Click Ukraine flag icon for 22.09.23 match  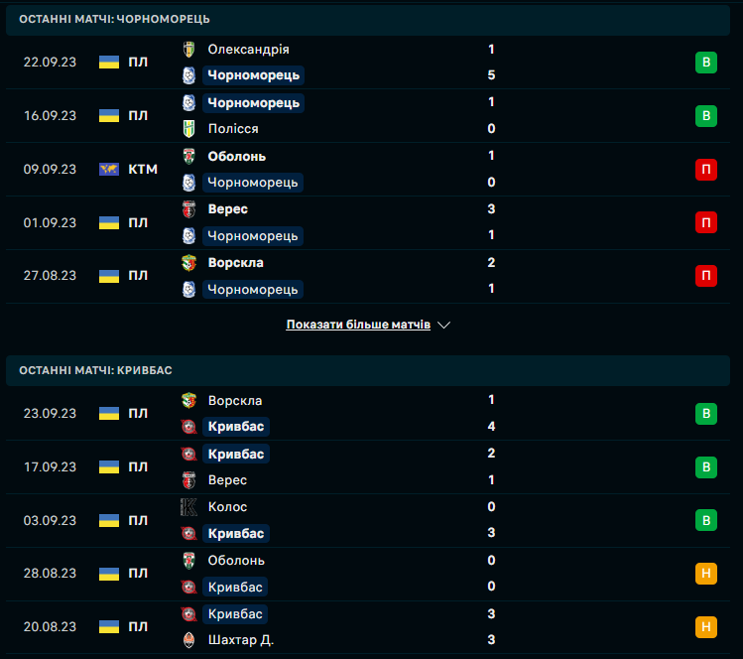(109, 63)
